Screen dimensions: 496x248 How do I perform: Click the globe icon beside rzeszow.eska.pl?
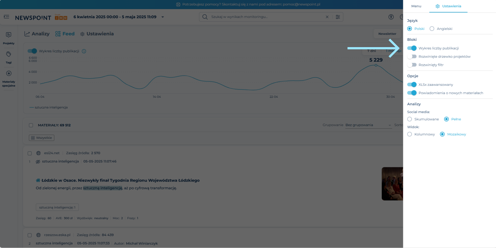click(x=38, y=235)
